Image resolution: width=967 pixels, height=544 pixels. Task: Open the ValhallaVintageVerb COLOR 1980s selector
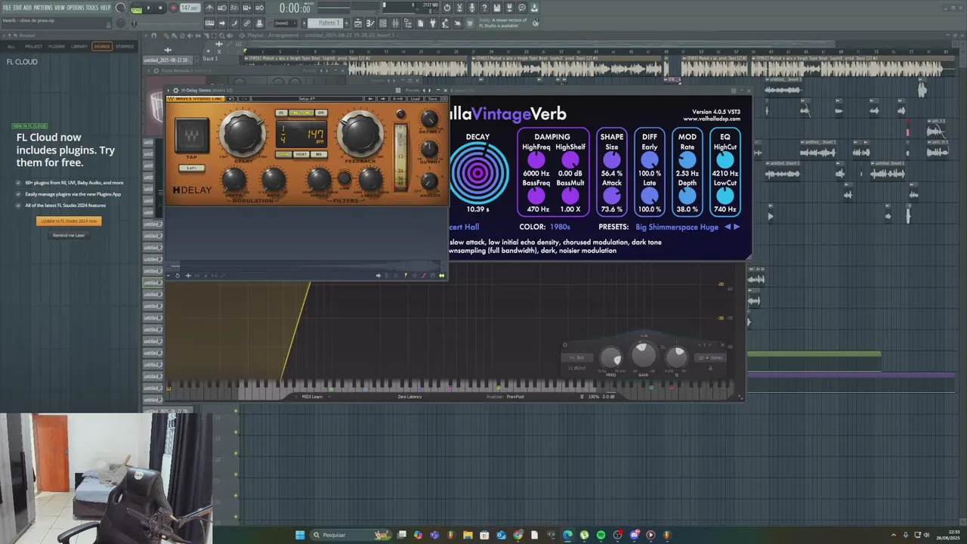point(560,227)
